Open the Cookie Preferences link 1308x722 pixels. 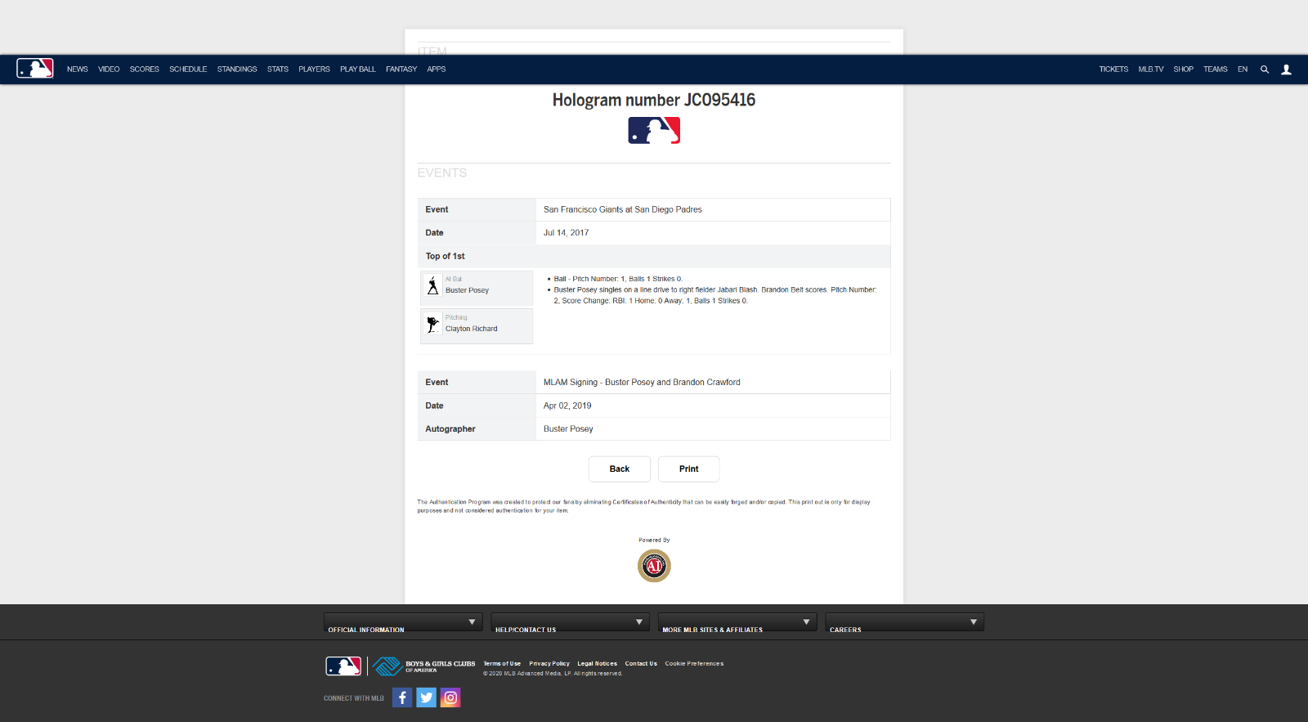tap(694, 664)
